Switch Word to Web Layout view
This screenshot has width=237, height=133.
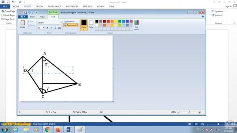click(x=203, y=124)
